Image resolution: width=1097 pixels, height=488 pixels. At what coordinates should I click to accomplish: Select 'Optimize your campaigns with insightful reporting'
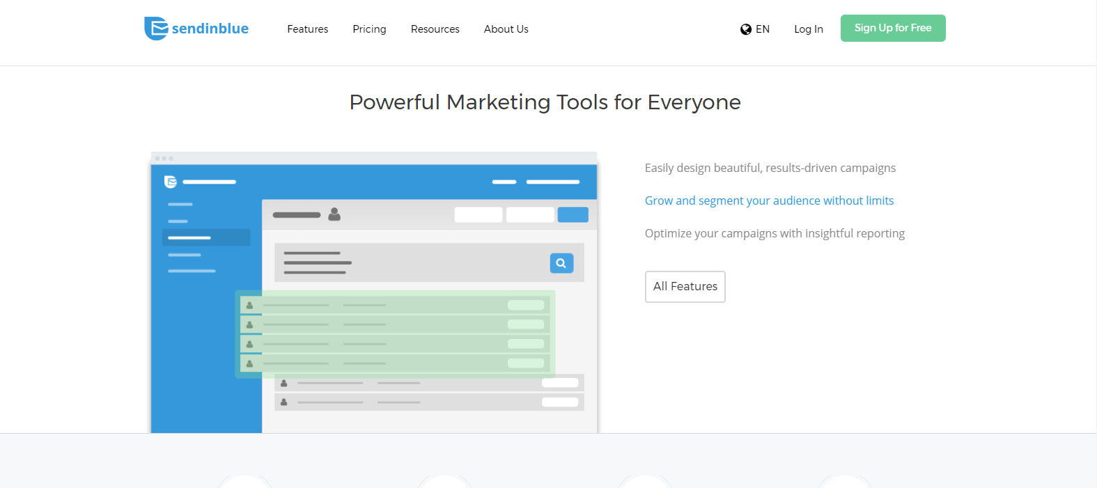pyautogui.click(x=775, y=233)
